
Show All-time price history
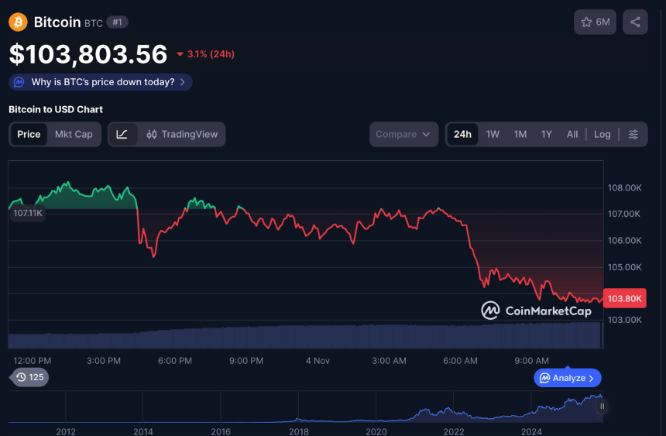tap(572, 134)
